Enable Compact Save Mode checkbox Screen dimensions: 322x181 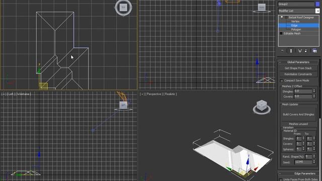coord(282,80)
